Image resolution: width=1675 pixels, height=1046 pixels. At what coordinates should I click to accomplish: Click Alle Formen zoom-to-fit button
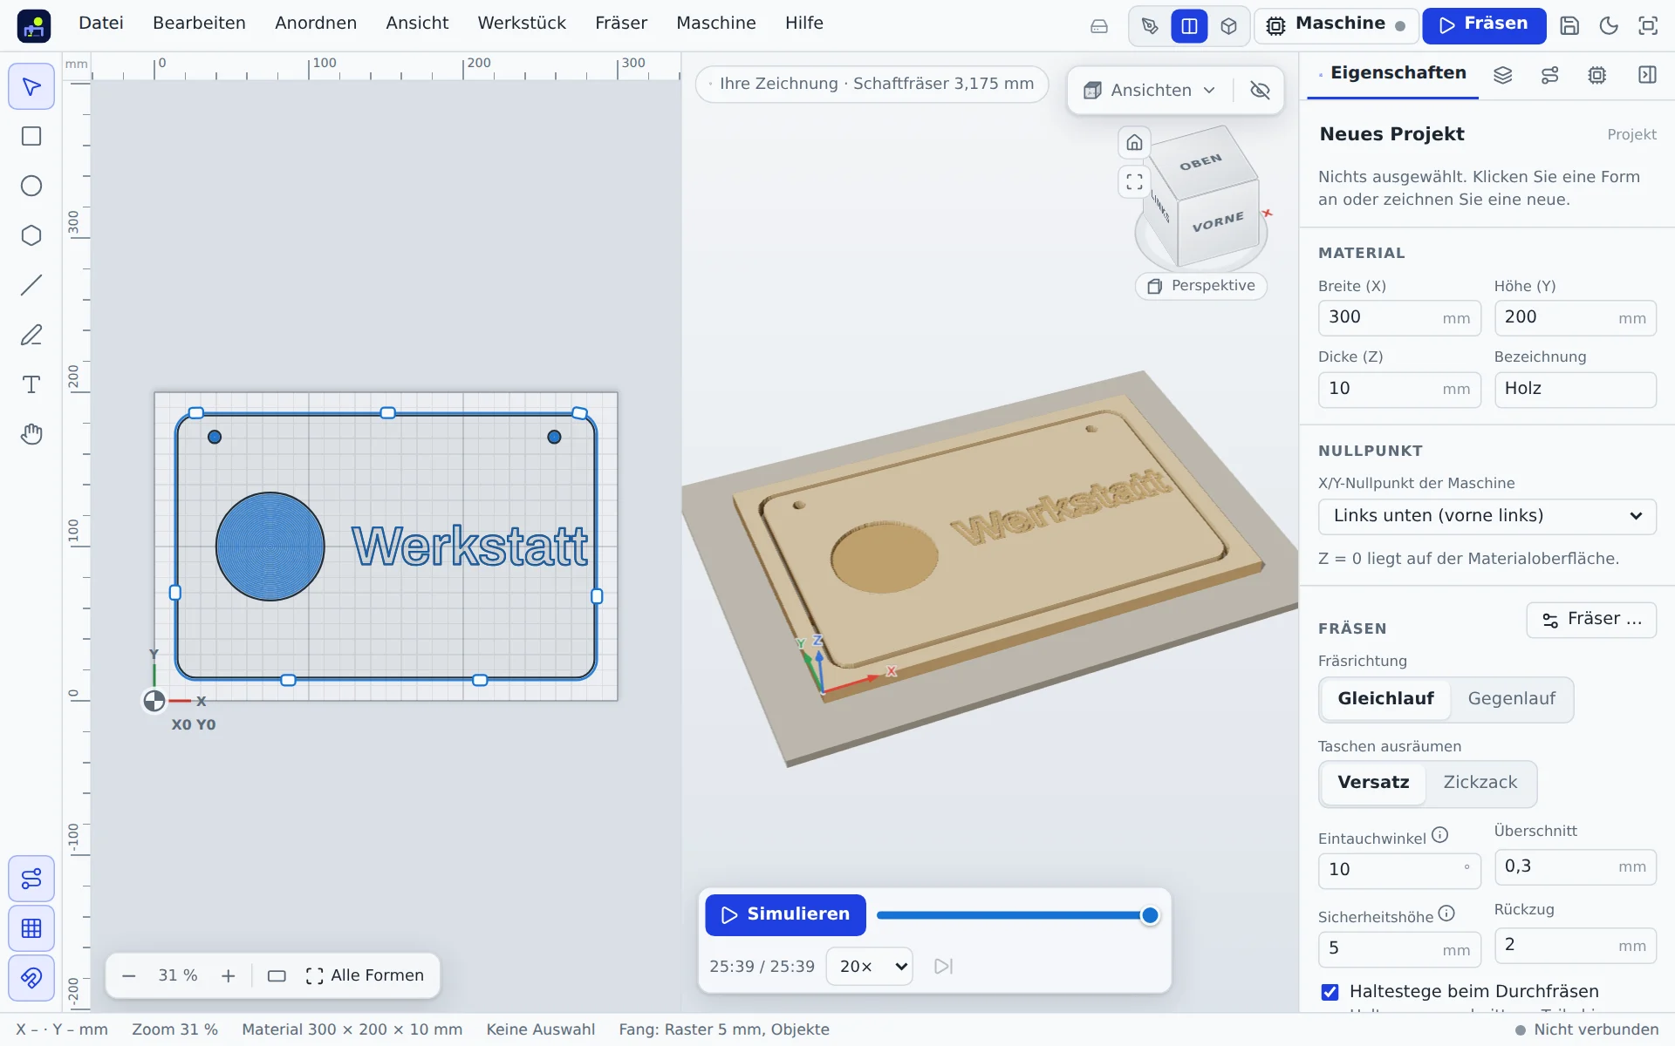pyautogui.click(x=366, y=975)
